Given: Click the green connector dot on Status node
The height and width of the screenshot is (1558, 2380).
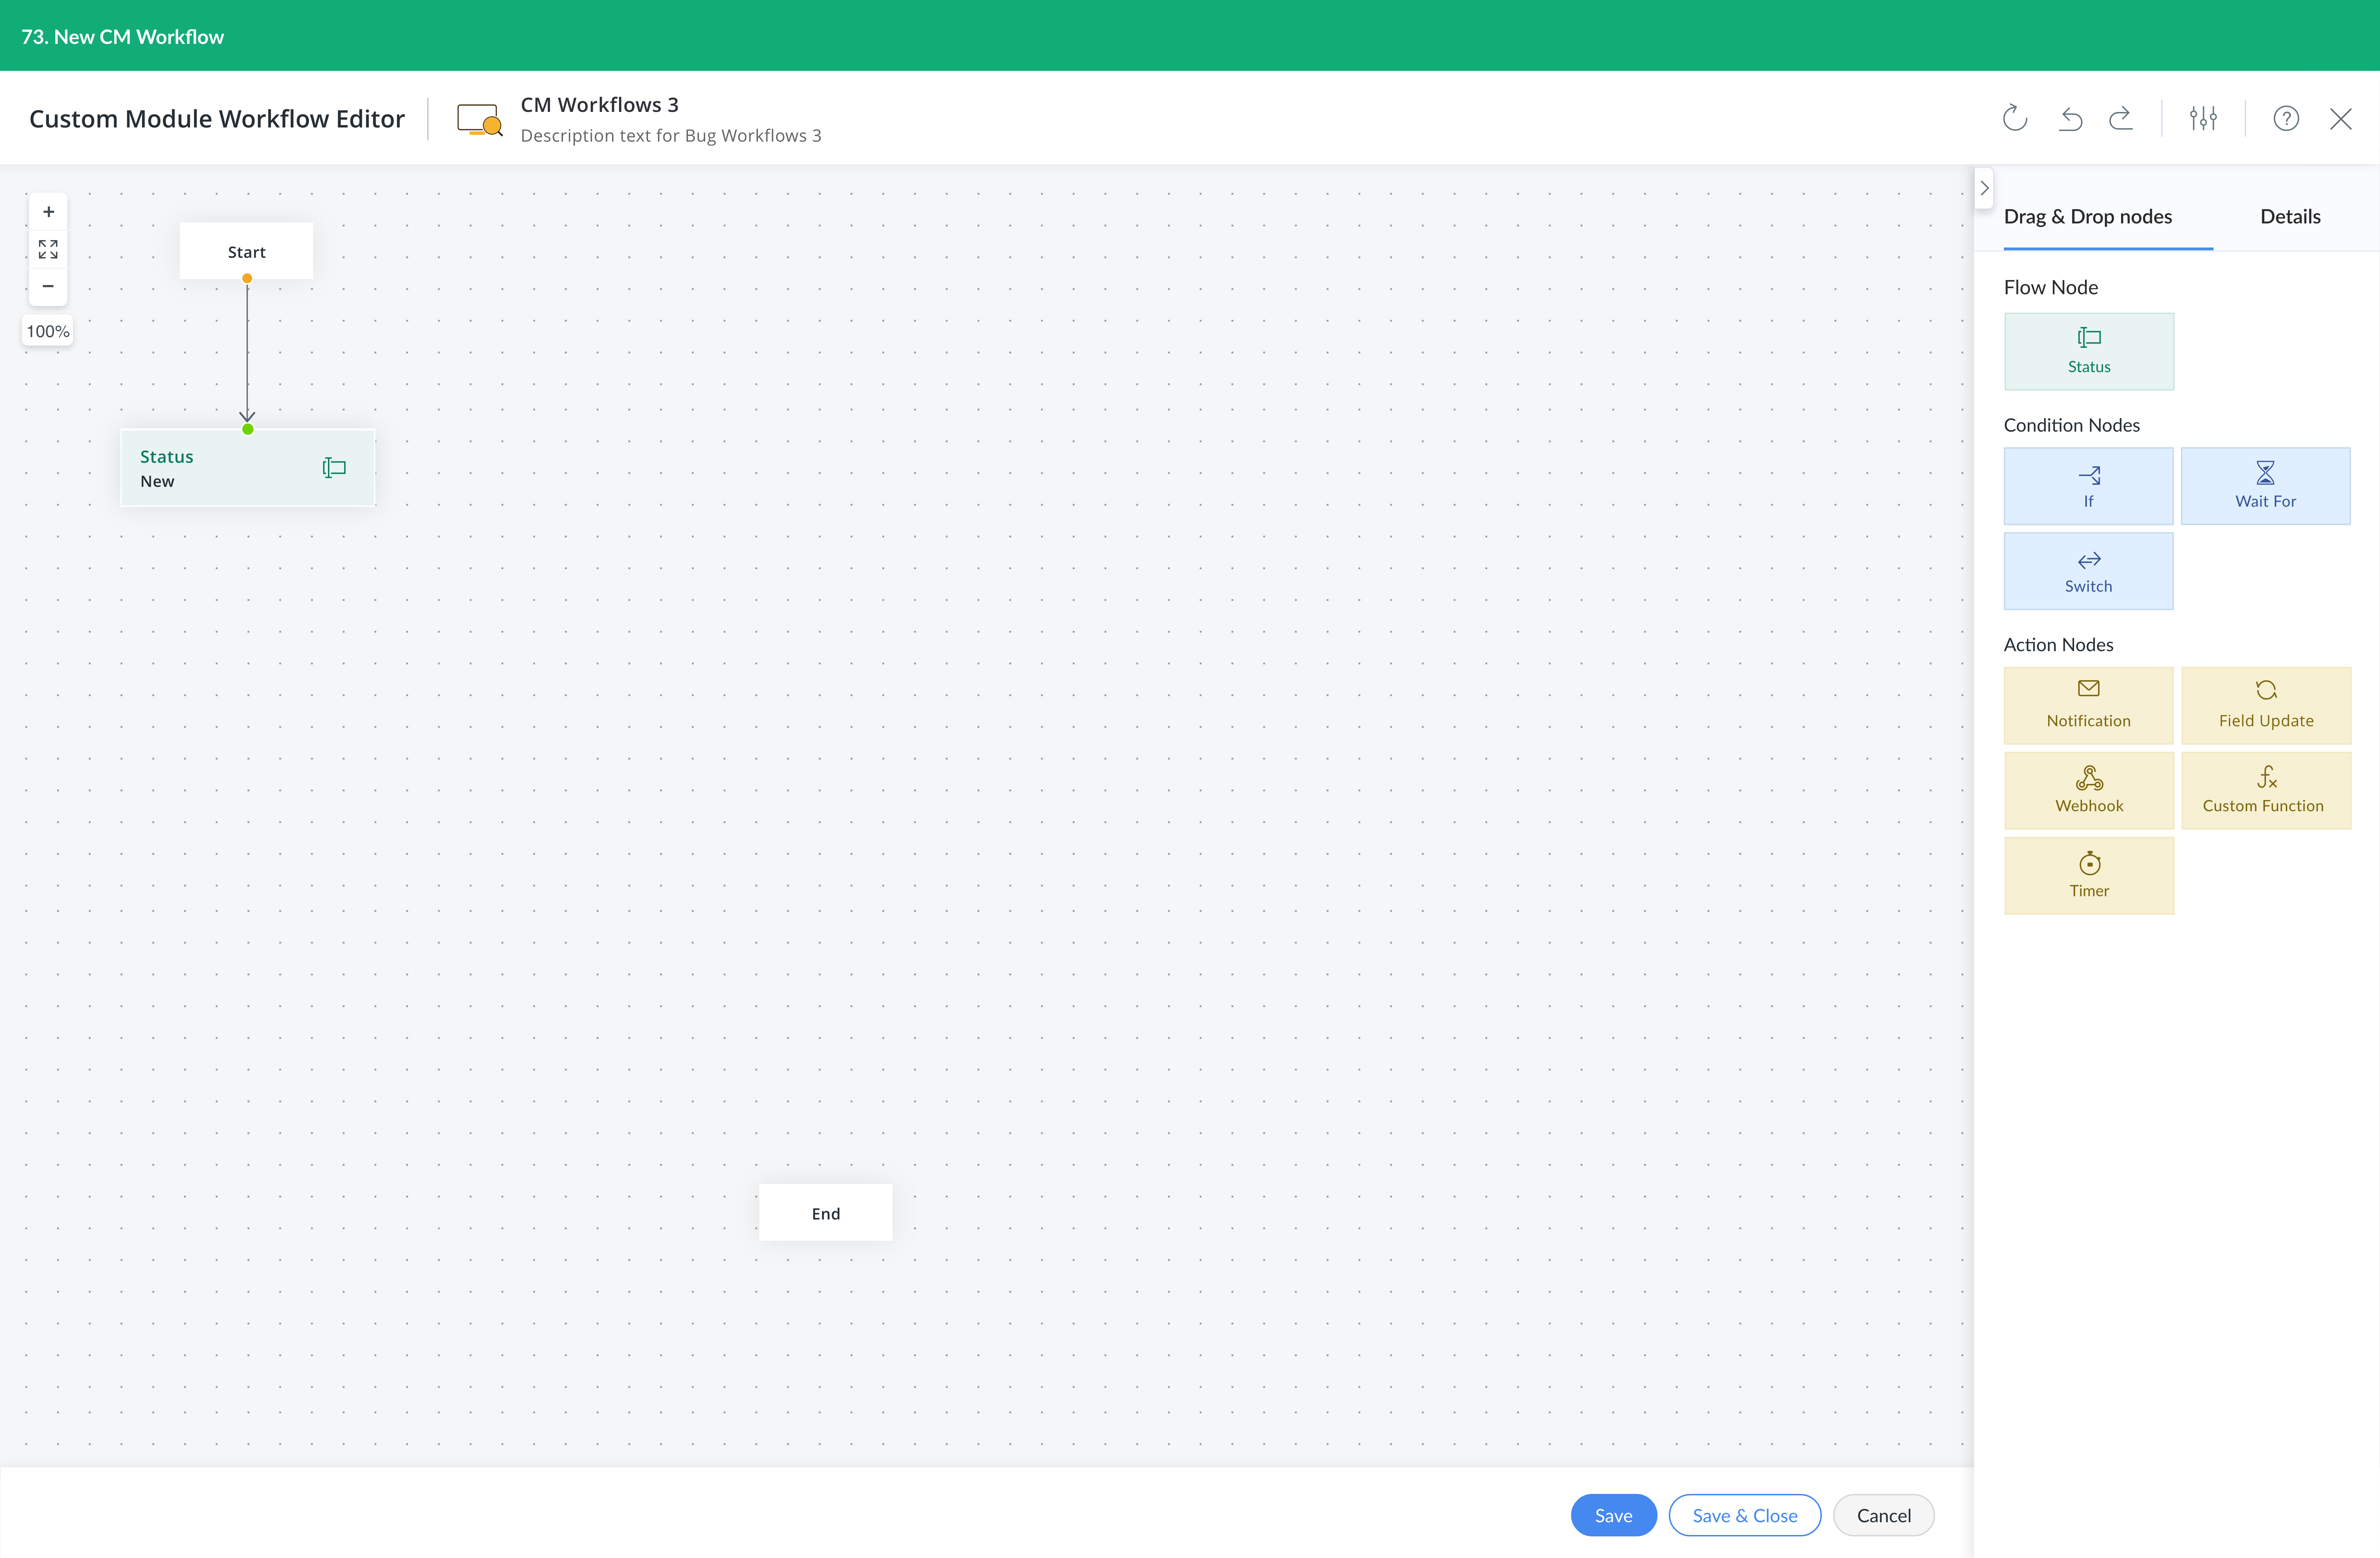Looking at the screenshot, I should pyautogui.click(x=248, y=429).
